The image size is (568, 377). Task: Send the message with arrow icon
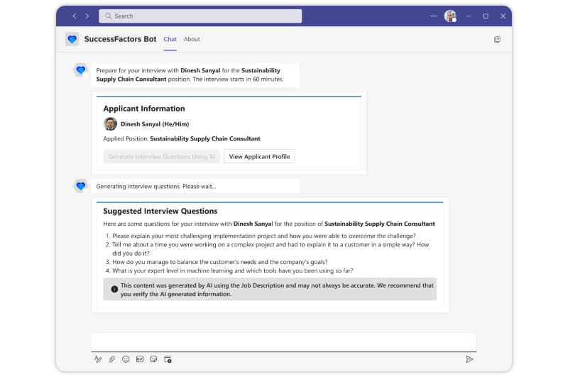point(469,359)
